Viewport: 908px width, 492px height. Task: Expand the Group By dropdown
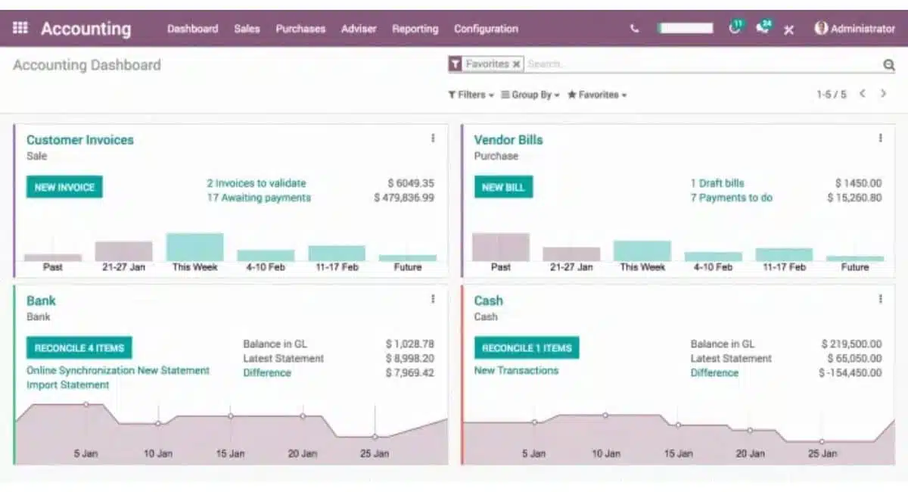(530, 95)
